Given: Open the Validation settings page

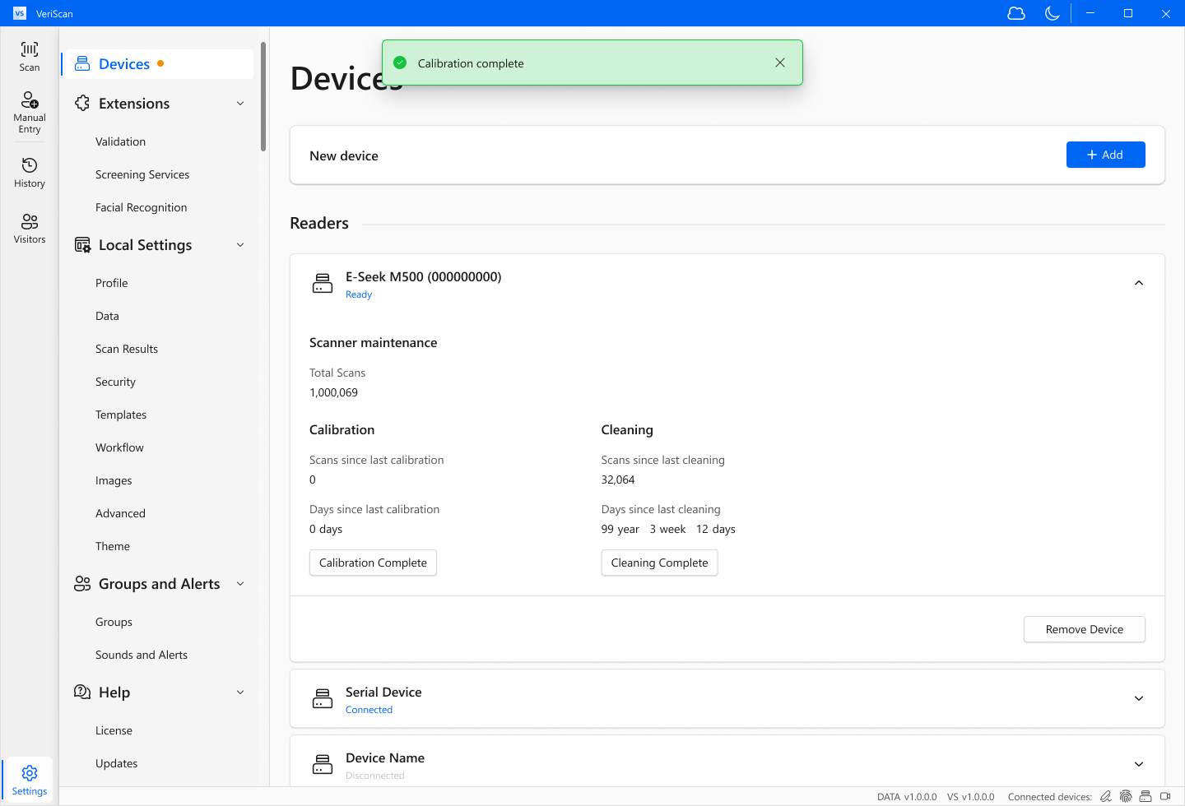Looking at the screenshot, I should click(120, 141).
